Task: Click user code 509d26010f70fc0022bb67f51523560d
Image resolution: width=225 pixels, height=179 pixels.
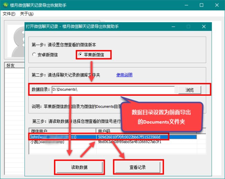Action: (129, 137)
